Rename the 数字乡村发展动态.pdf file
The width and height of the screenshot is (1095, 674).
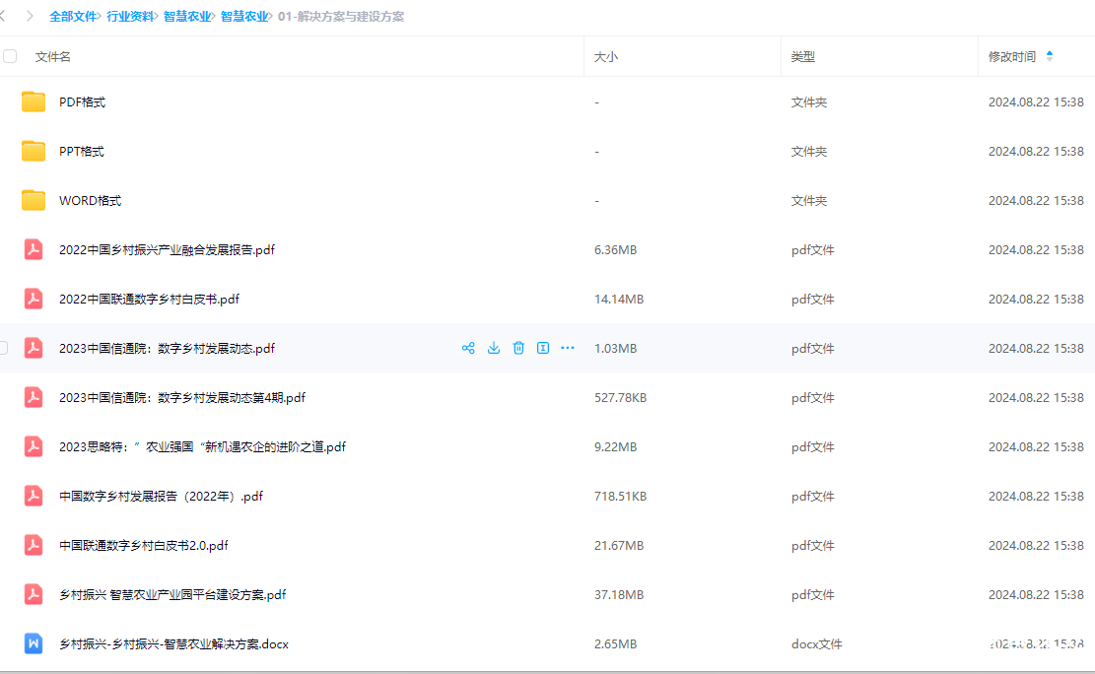[542, 348]
